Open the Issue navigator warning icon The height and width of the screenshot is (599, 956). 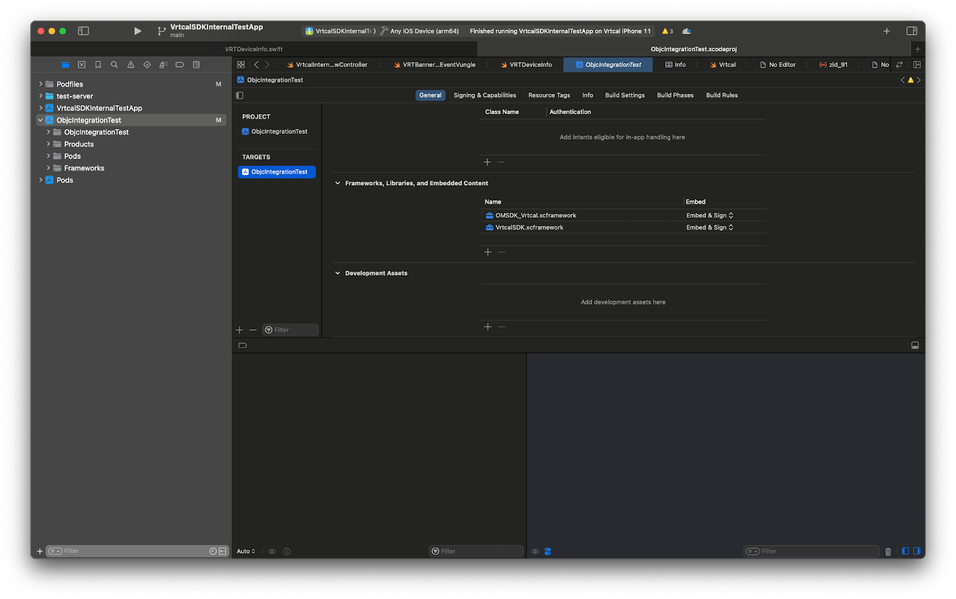coord(131,65)
